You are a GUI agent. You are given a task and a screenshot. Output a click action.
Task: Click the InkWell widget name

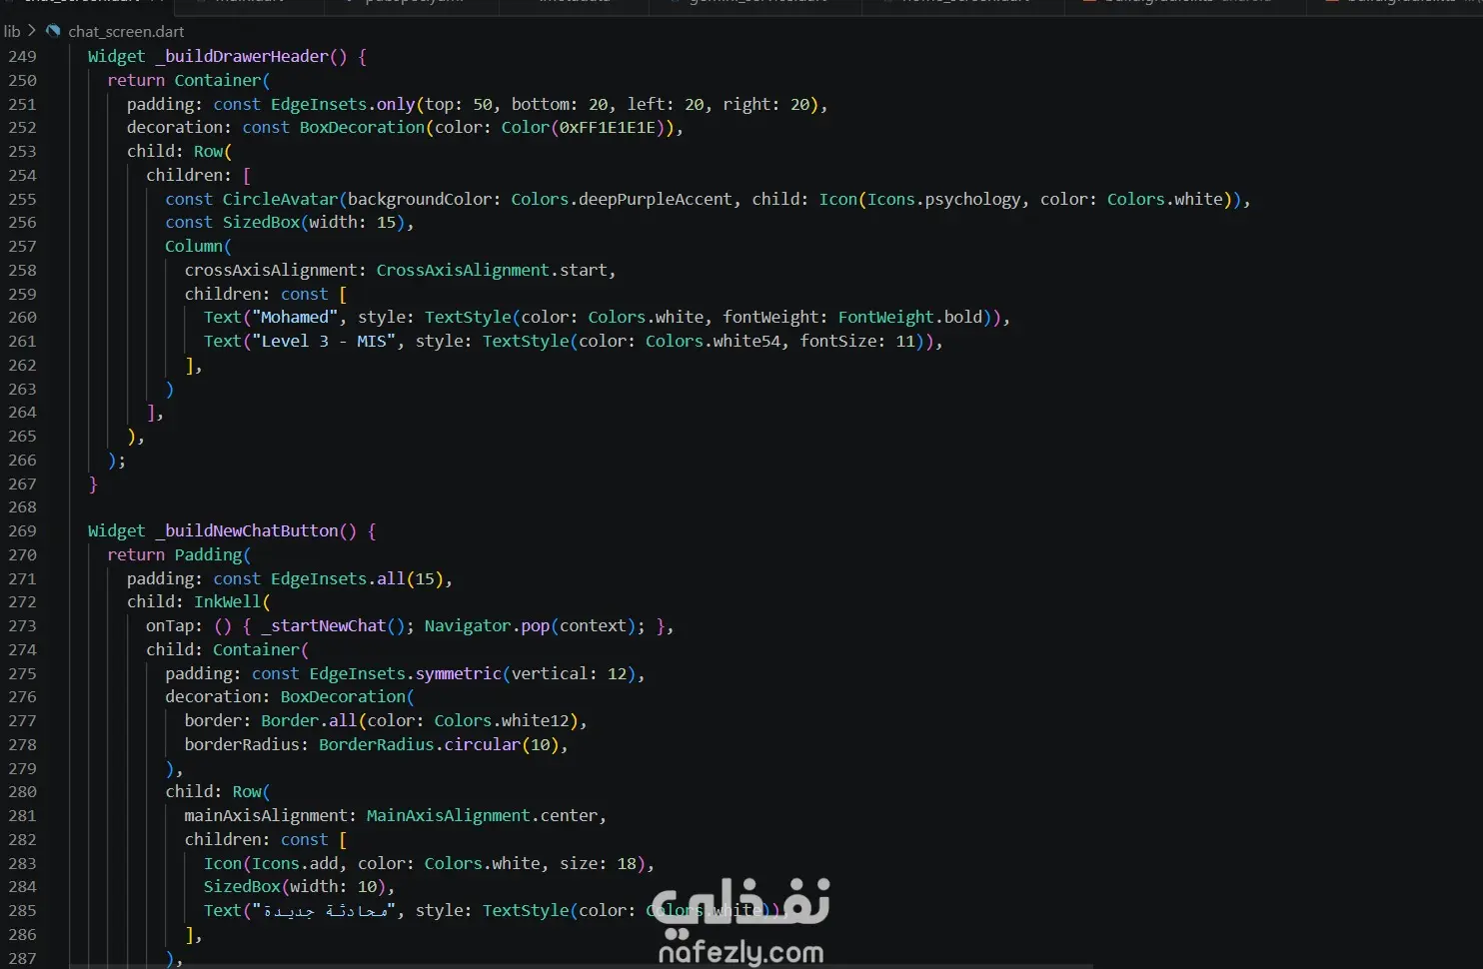(227, 601)
